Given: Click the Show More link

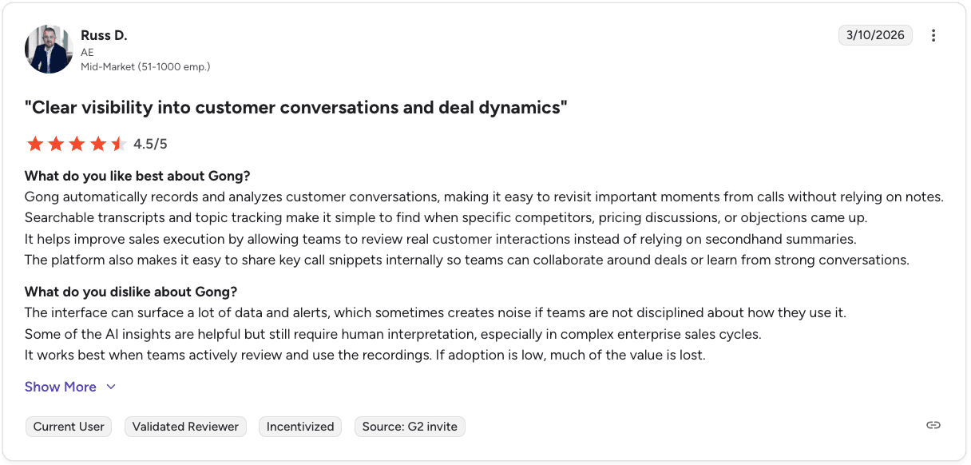Looking at the screenshot, I should click(x=61, y=387).
